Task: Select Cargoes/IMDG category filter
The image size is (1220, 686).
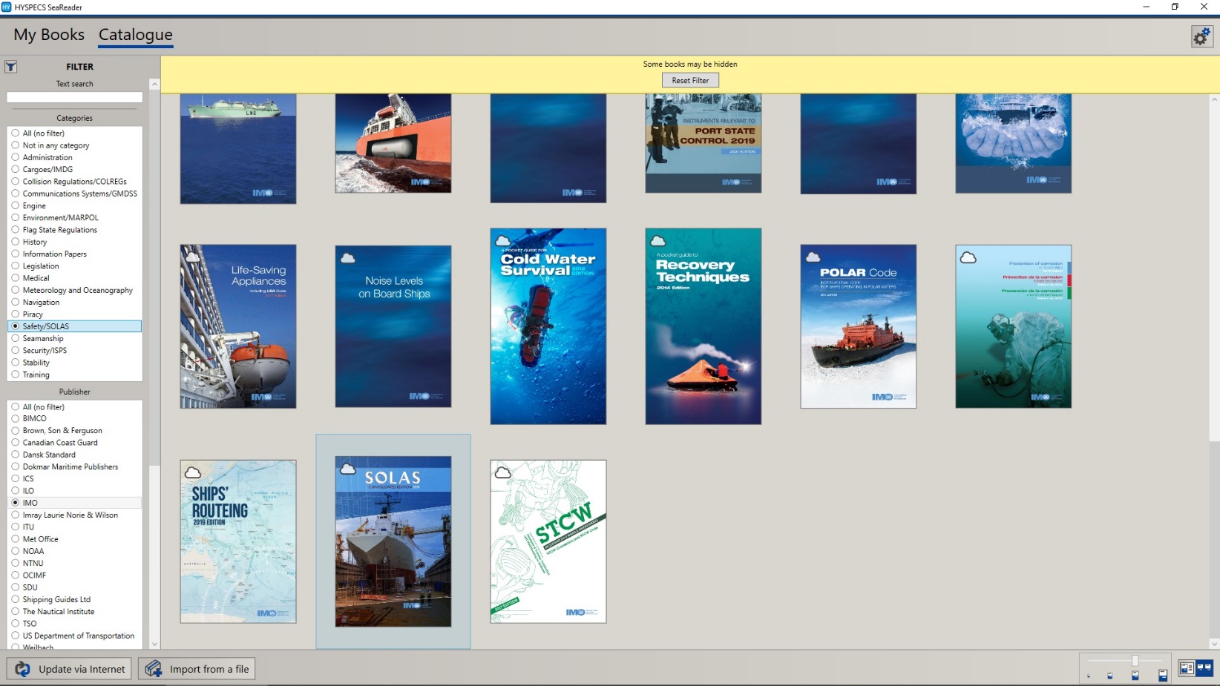Action: pyautogui.click(x=47, y=169)
